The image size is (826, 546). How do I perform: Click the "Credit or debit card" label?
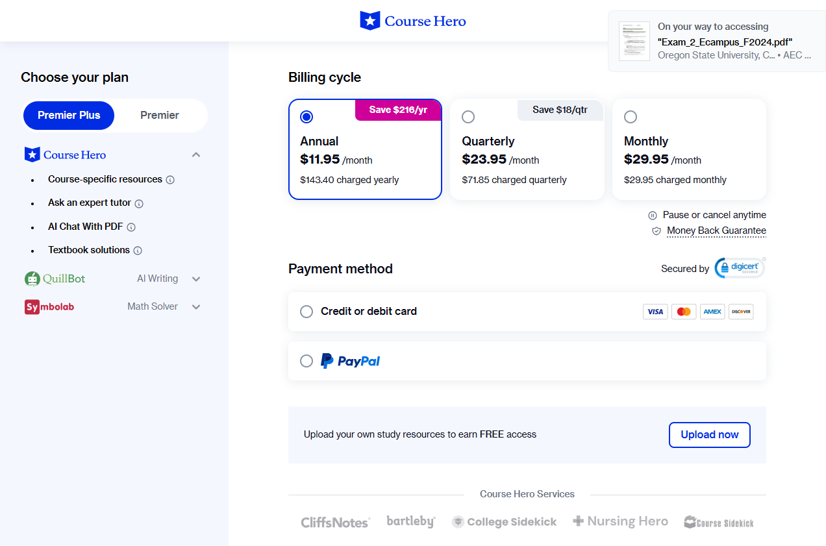coord(369,312)
